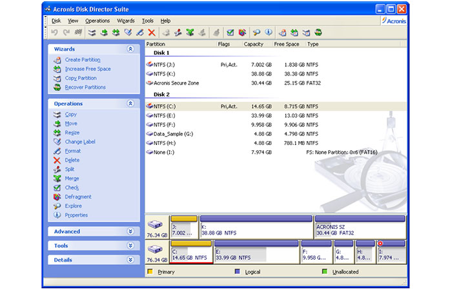The height and width of the screenshot is (290, 452).
Task: Select the ACRONIS SZ block in disk map
Action: (360, 227)
